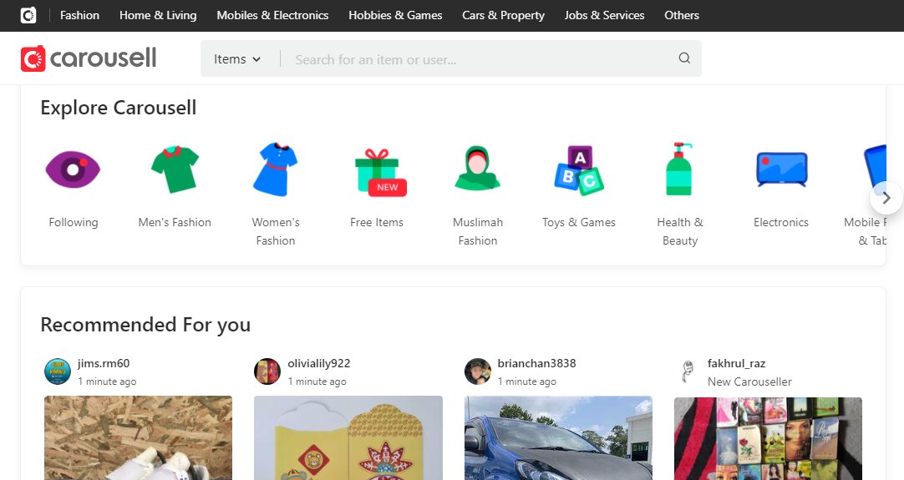Open the Fashion menu in top bar
Image resolution: width=904 pixels, height=480 pixels.
coord(79,15)
